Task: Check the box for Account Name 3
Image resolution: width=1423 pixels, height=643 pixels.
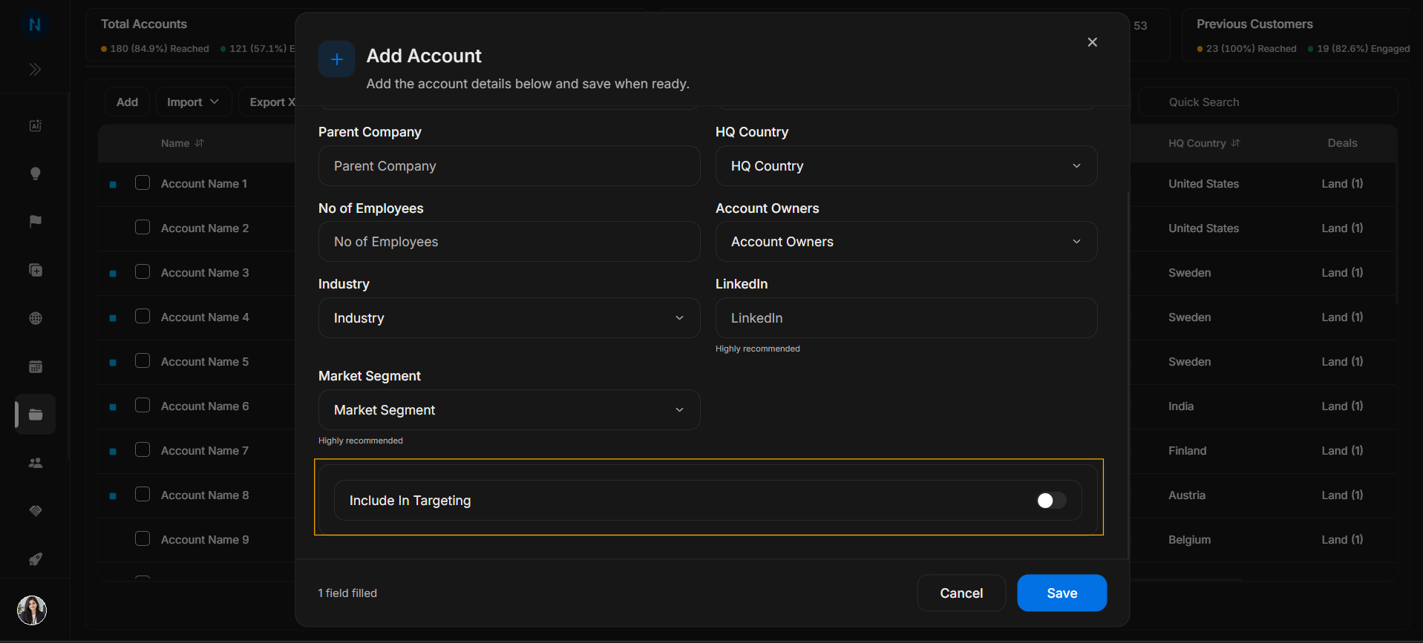Action: pos(143,271)
